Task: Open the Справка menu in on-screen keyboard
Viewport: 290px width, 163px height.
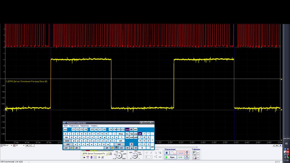Action: point(94,126)
